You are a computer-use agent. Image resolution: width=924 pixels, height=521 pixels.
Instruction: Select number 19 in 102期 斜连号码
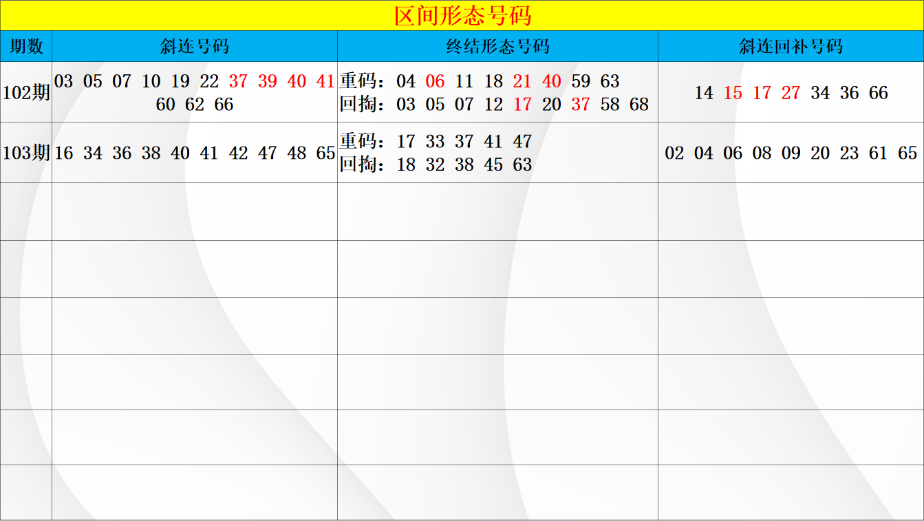point(180,81)
